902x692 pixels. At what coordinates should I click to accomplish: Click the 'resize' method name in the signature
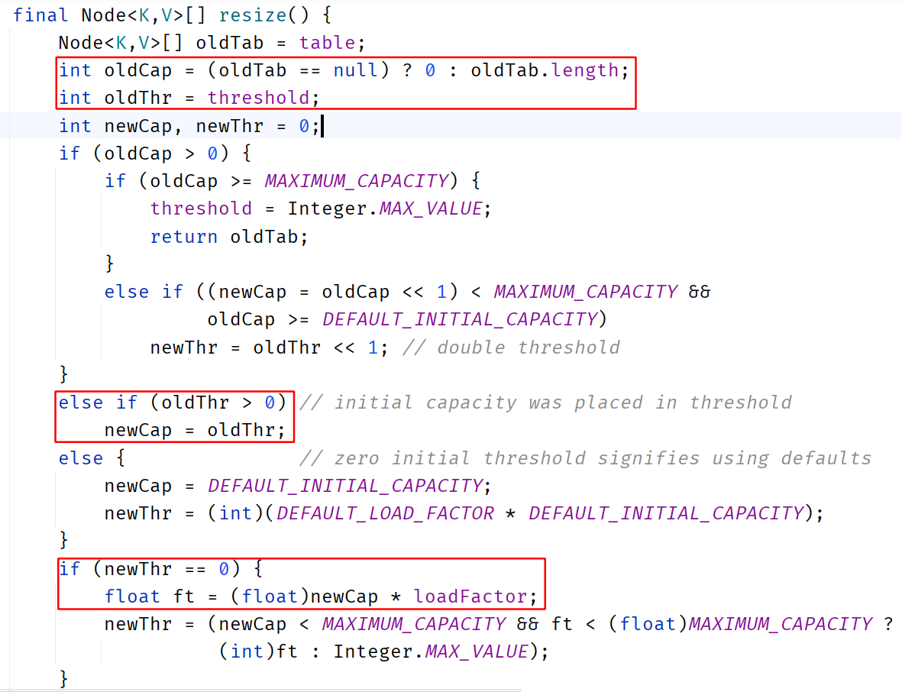252,15
